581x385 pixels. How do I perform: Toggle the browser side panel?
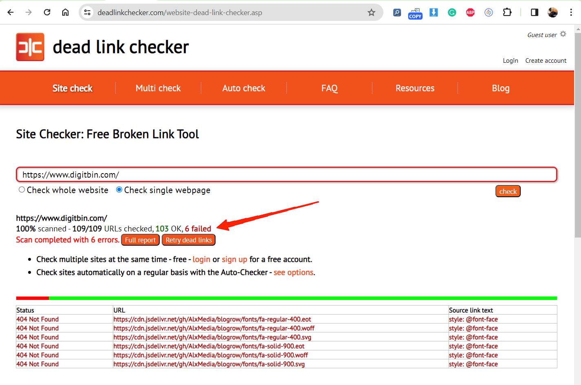[535, 13]
